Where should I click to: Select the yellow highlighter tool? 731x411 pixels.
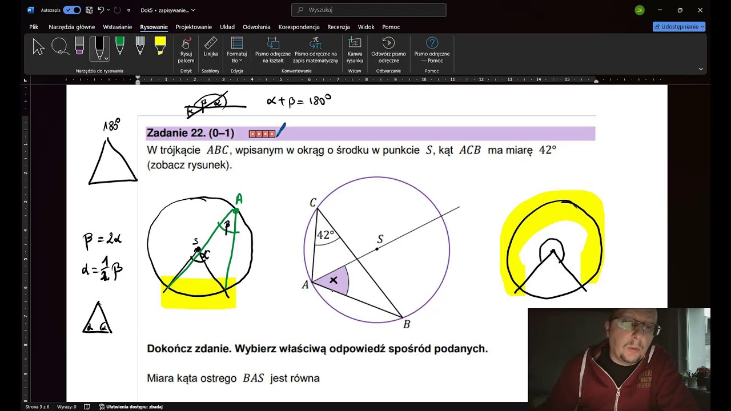coord(160,46)
